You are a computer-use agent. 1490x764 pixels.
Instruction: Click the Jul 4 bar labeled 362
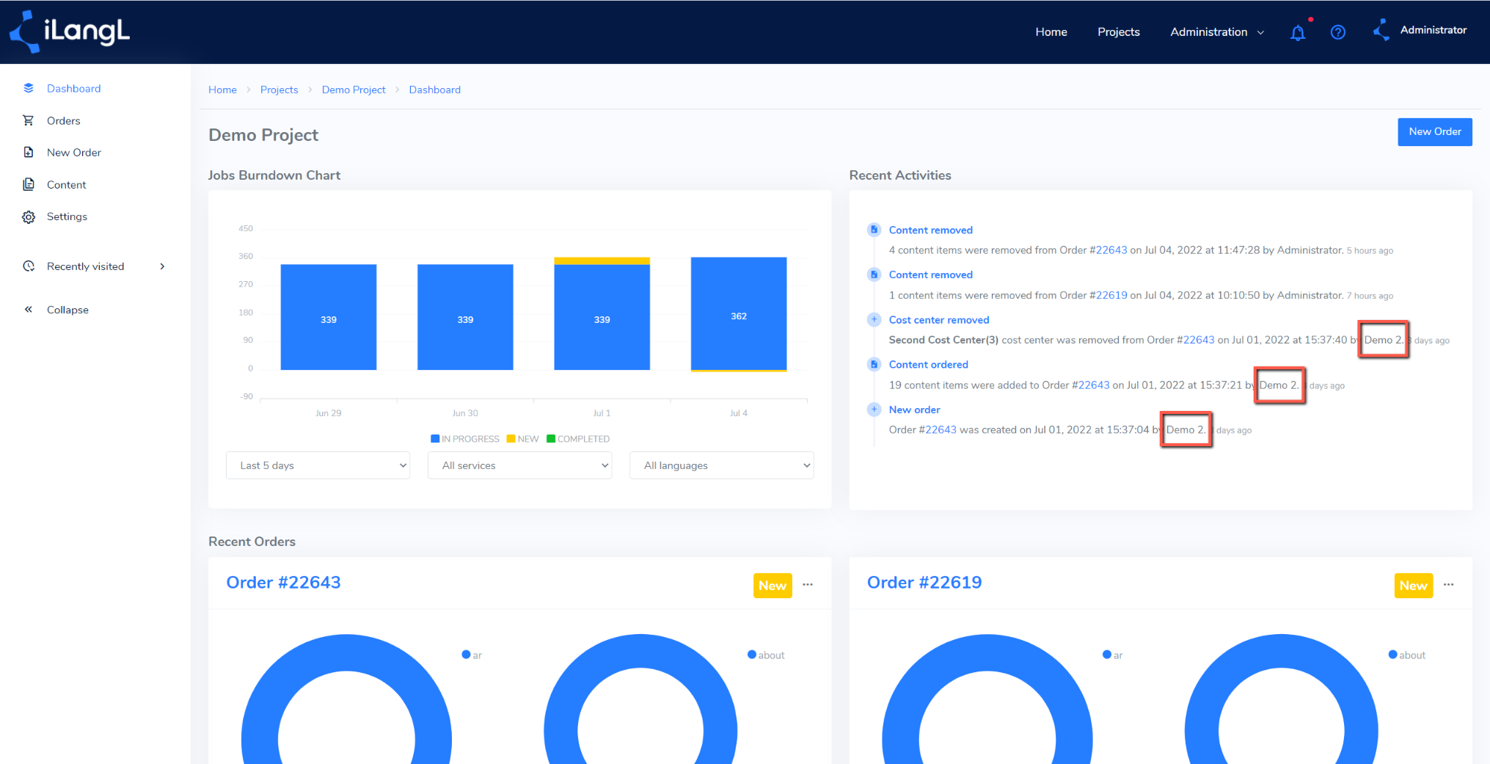(739, 313)
